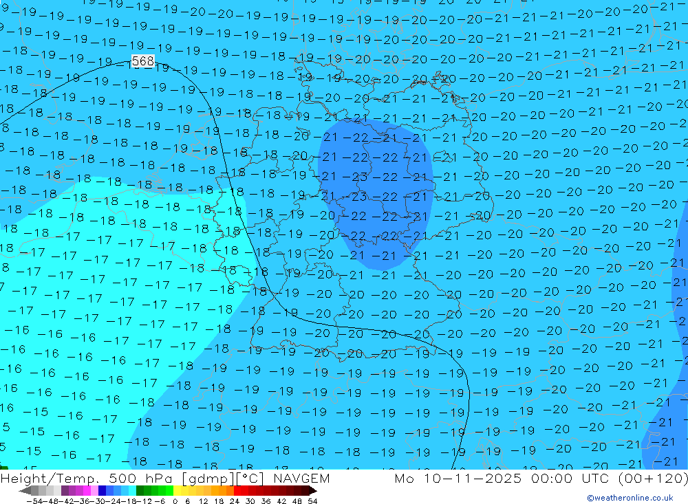Screen dimensions: 688x504
Task: Pick the bright yellow legend swatch above 0
Action: pos(178,491)
